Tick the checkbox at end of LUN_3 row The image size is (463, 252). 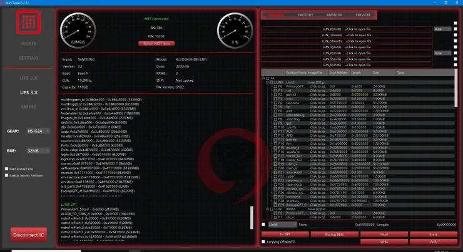455,47
